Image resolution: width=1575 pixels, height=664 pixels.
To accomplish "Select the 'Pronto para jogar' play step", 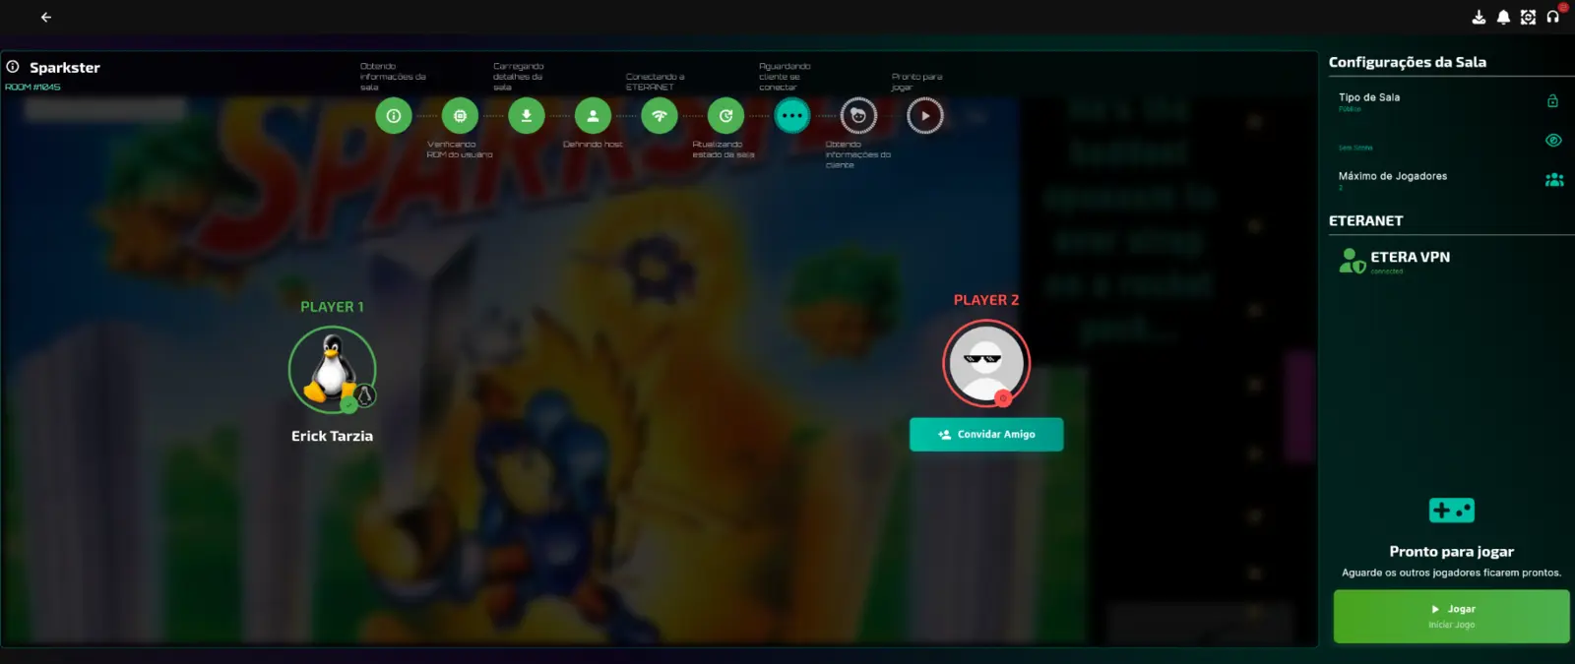I will pos(925,115).
